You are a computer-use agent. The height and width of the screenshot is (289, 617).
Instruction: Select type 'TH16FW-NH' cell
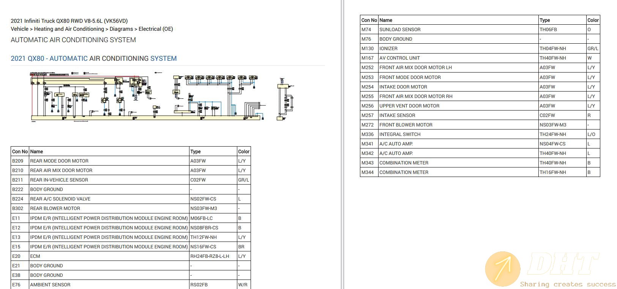562,172
